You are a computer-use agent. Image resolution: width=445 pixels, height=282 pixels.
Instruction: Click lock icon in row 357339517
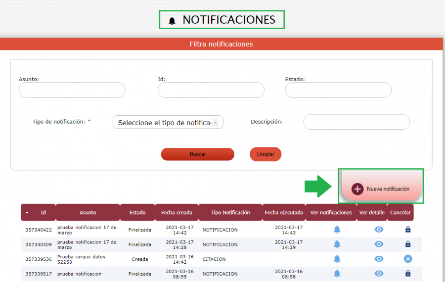click(x=407, y=274)
